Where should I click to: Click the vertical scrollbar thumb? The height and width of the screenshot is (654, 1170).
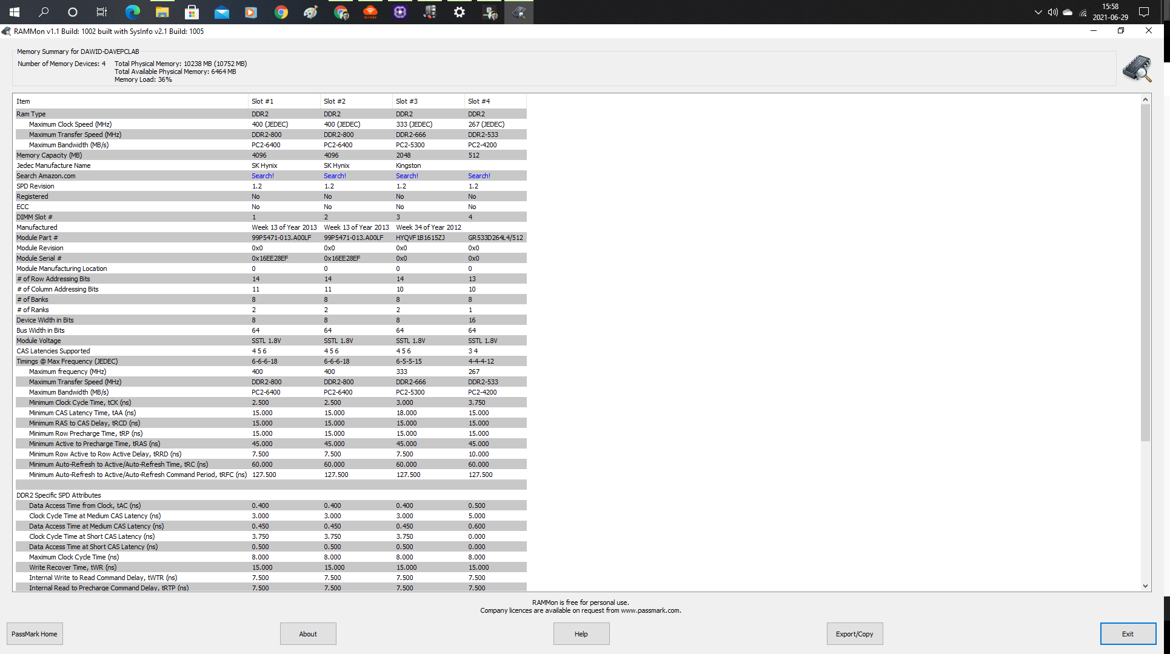(1145, 273)
